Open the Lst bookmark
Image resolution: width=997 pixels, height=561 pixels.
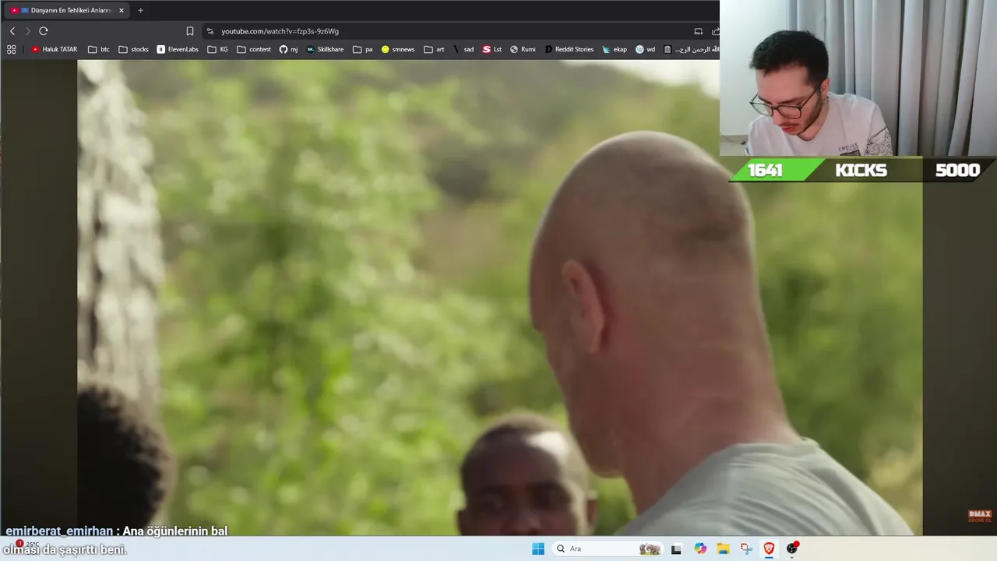(x=492, y=49)
